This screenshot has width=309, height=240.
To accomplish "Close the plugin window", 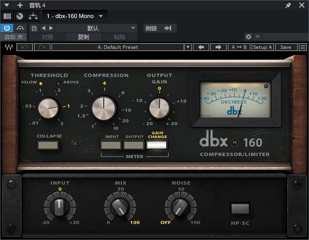I will click(302, 5).
